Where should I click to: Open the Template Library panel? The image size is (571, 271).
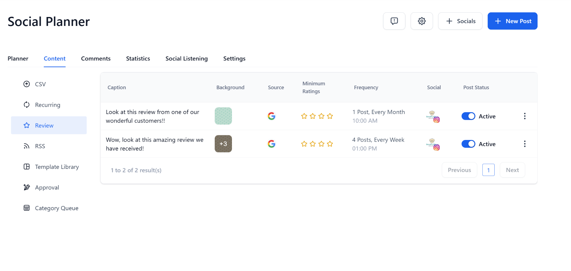pos(26,166)
